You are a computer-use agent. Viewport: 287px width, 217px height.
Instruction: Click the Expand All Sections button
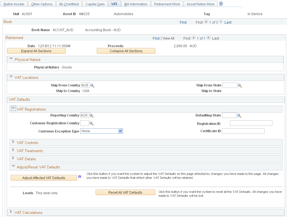pyautogui.click(x=36, y=51)
